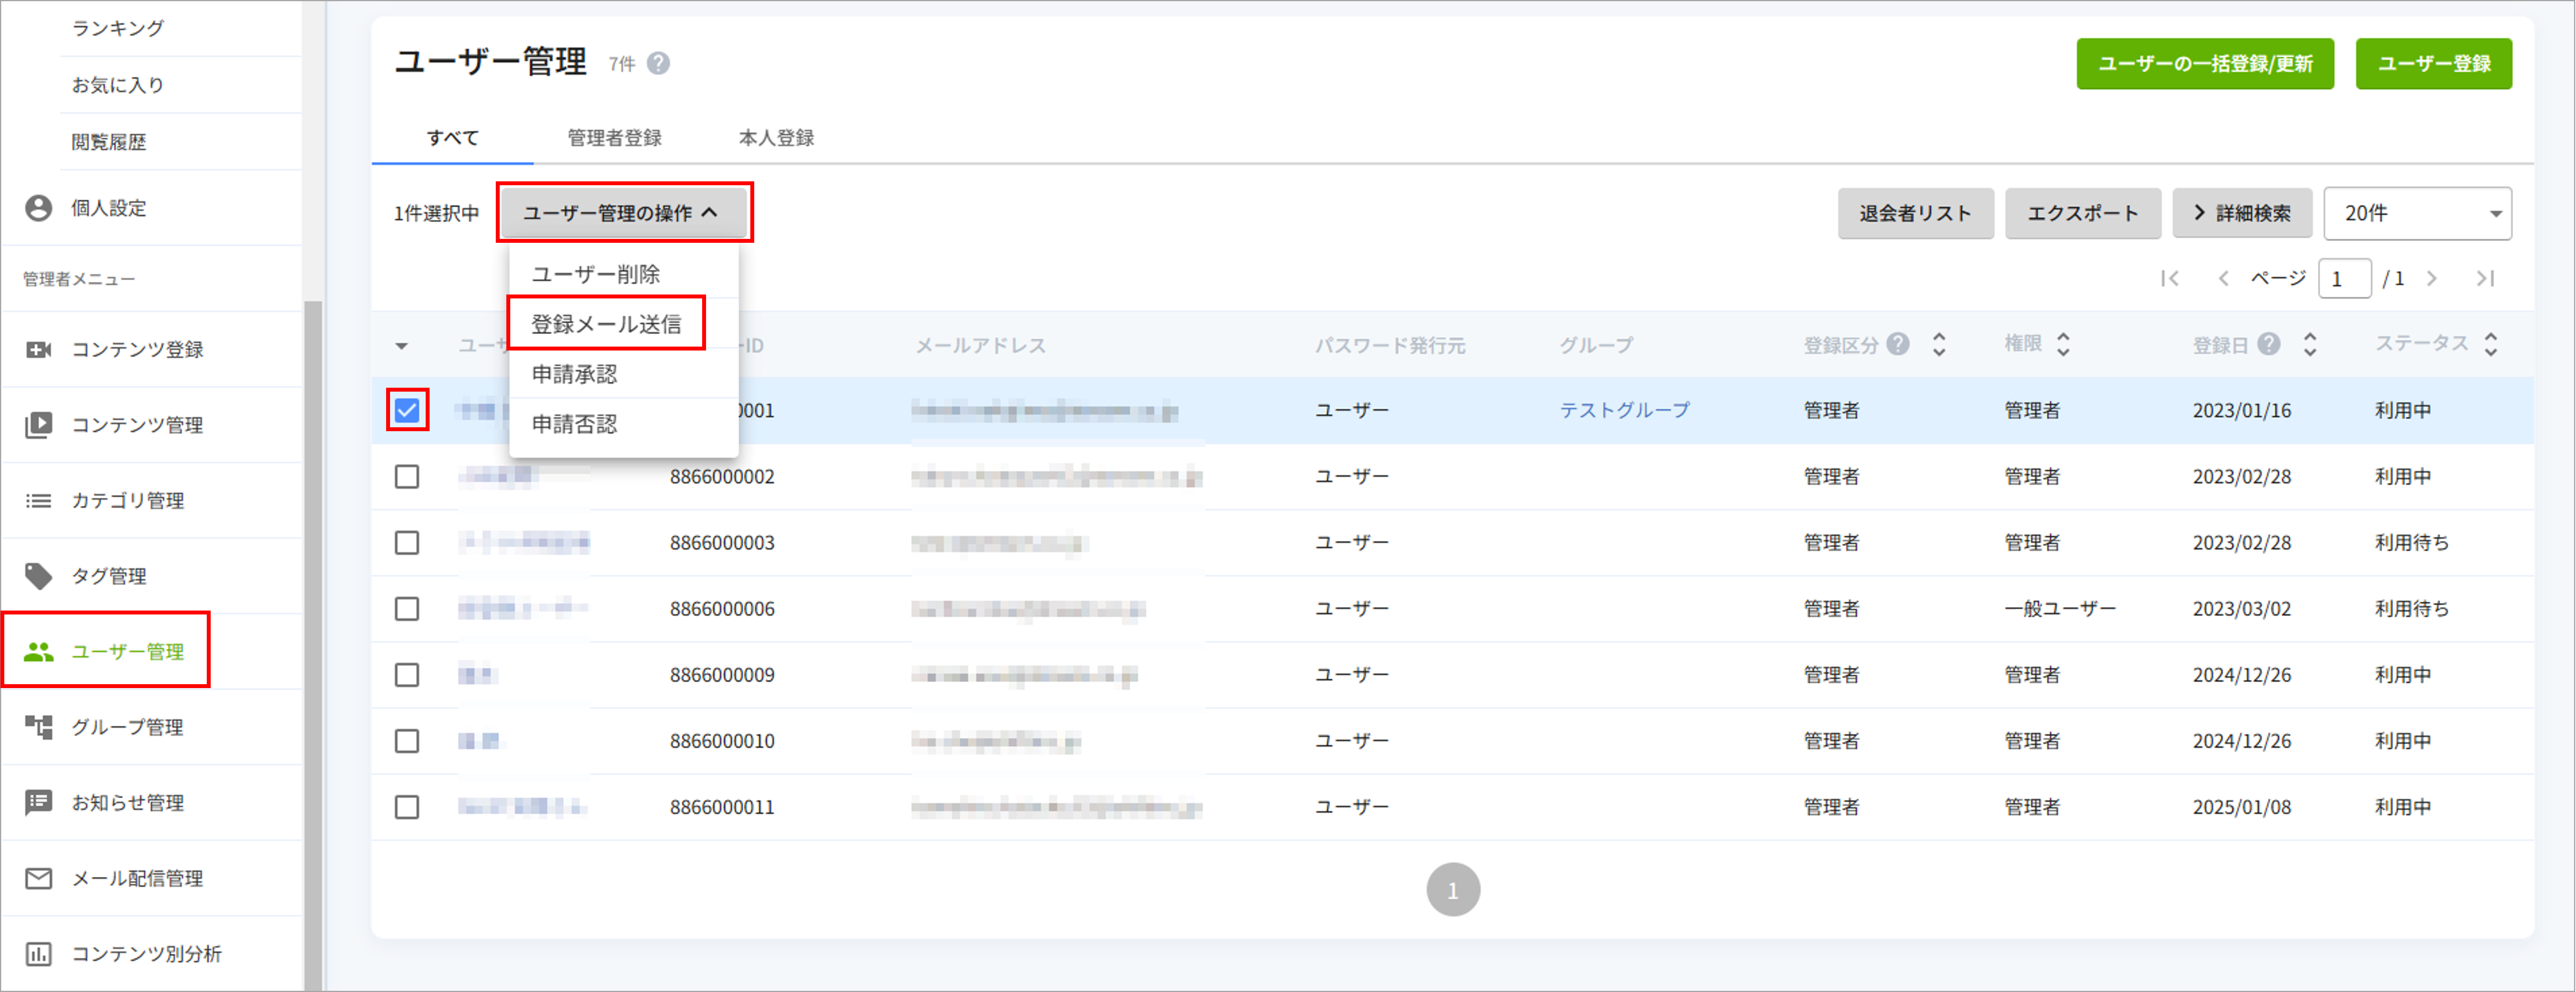Click the ユーザー登録 button
This screenshot has width=2576, height=992.
coord(2433,64)
